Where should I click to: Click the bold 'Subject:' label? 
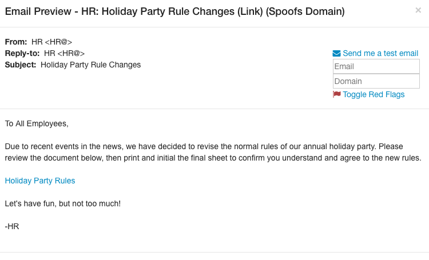pos(21,65)
